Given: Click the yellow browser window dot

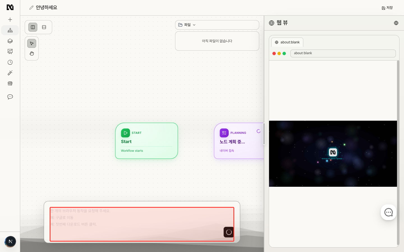Looking at the screenshot, I should click(279, 53).
